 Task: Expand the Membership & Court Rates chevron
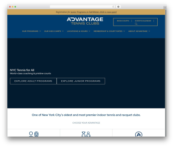[x=124, y=31]
